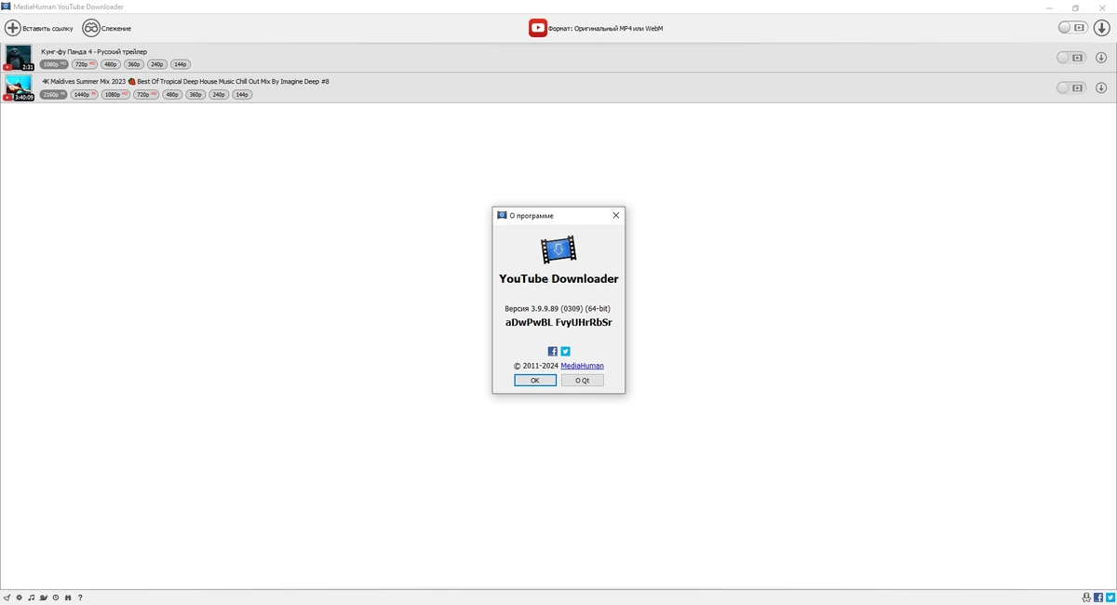Click the Maldives Summer Mix video thumbnail
The image size is (1117, 605).
point(19,87)
